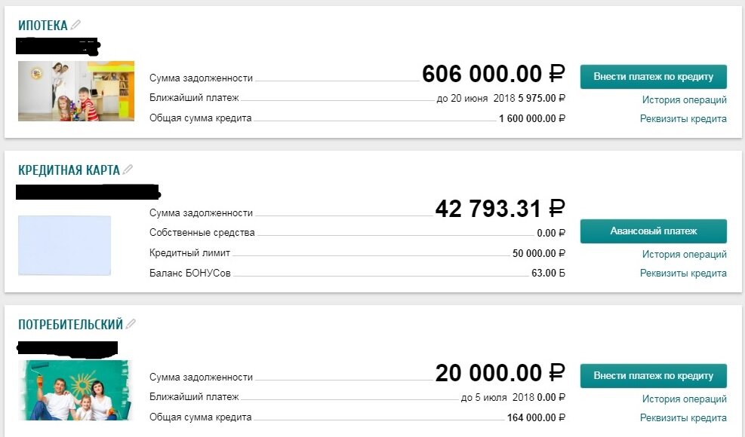
Task: Click Внести платеж по кредиту for consumer loan
Action: point(654,376)
